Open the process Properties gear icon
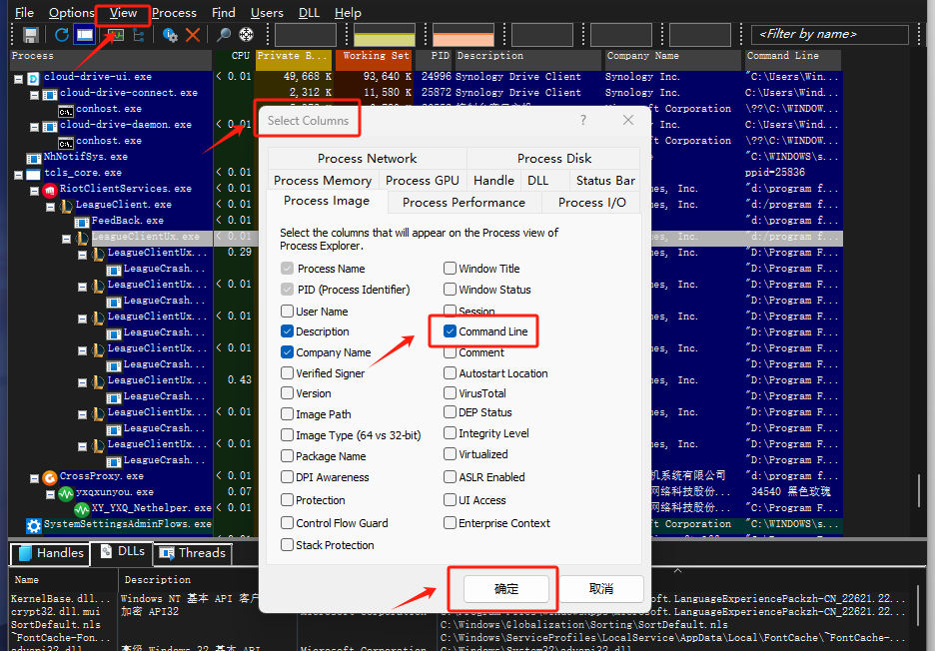 pos(170,35)
